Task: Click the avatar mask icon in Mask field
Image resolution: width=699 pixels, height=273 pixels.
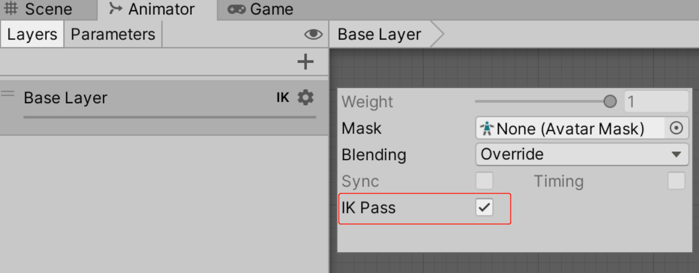Action: (486, 128)
